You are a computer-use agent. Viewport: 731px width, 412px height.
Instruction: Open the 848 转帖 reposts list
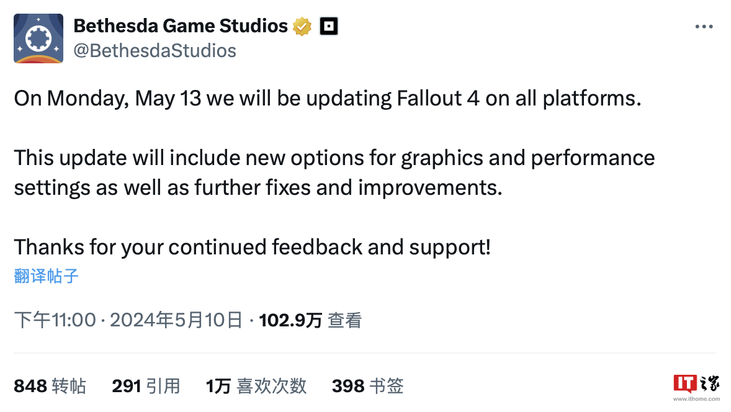pos(50,386)
